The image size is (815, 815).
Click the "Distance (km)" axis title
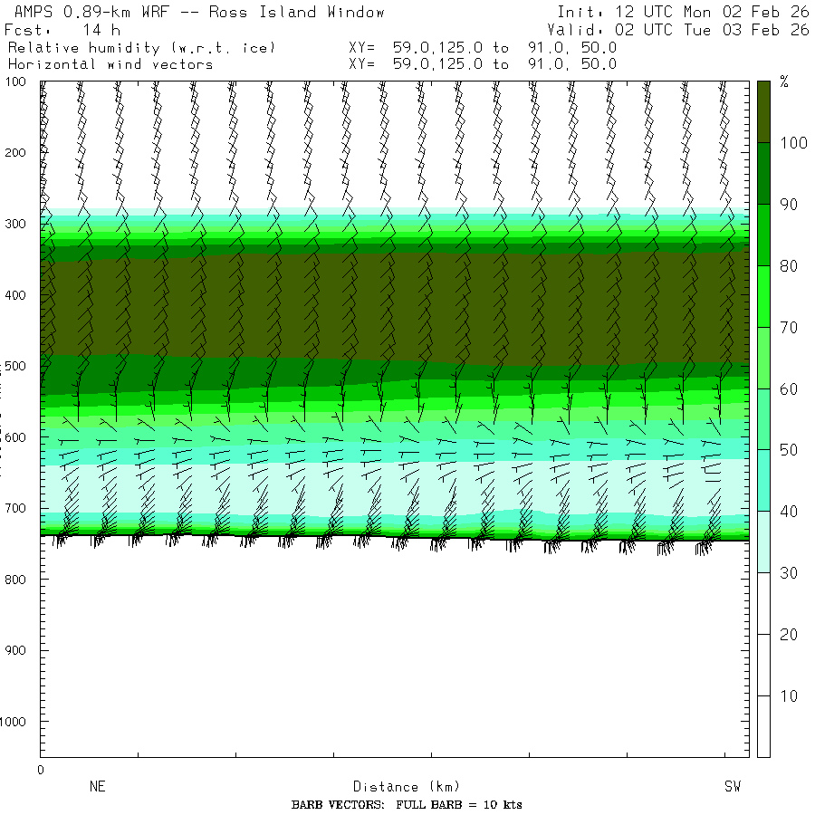pos(407,787)
